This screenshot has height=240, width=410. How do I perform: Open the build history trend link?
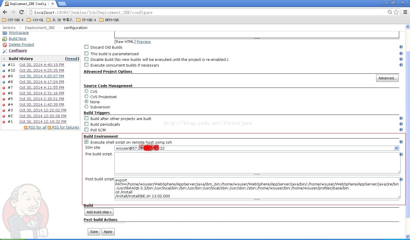click(72, 59)
